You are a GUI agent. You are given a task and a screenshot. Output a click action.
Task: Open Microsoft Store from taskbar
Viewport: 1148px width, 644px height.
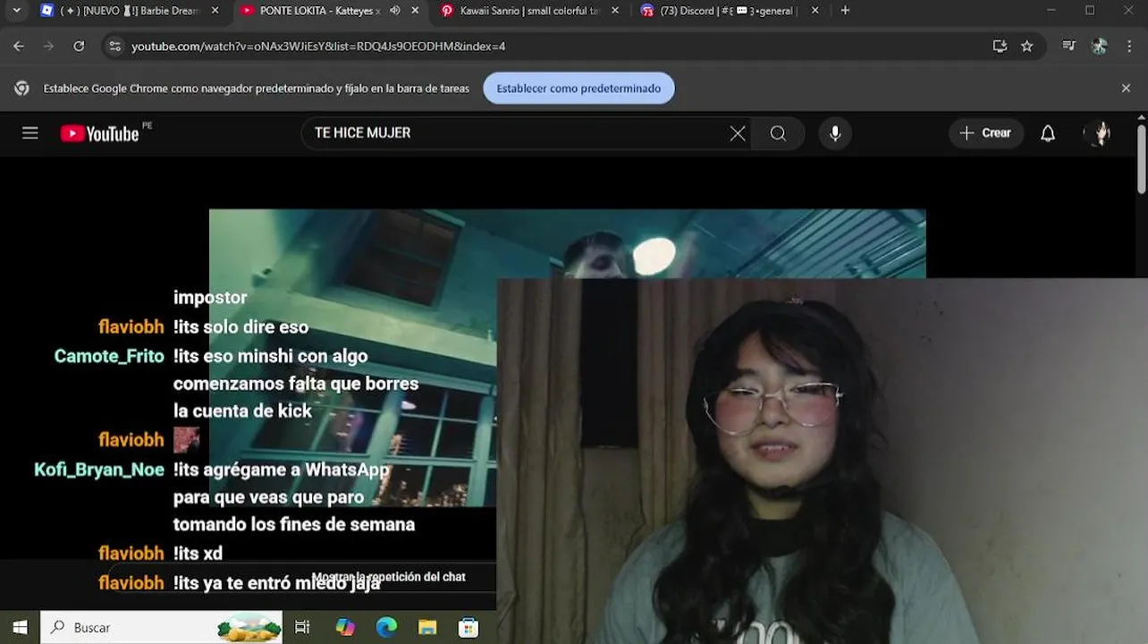click(468, 628)
